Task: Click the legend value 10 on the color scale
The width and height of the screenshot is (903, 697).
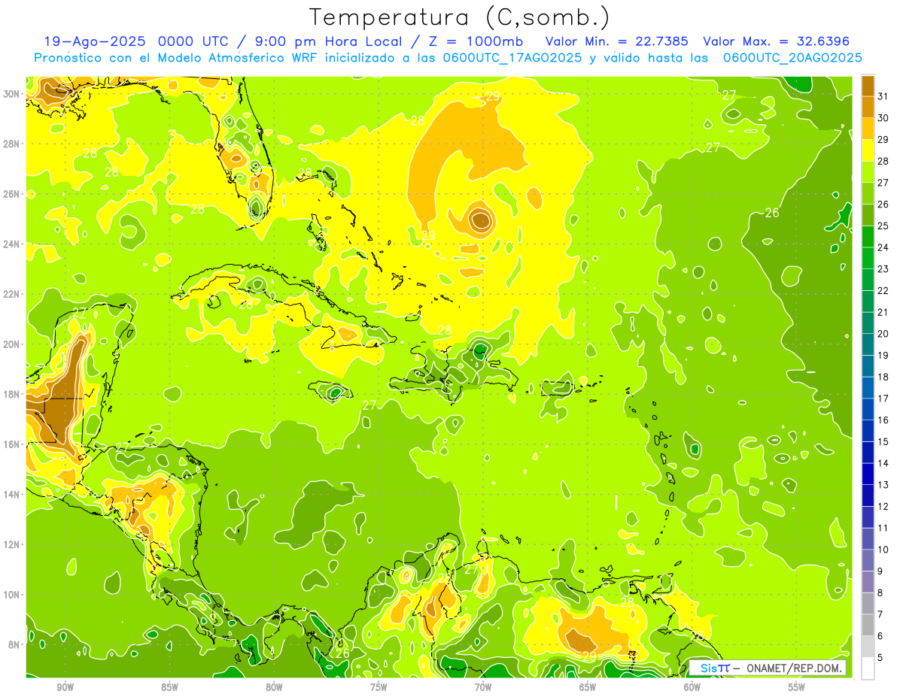Action: pyautogui.click(x=883, y=550)
